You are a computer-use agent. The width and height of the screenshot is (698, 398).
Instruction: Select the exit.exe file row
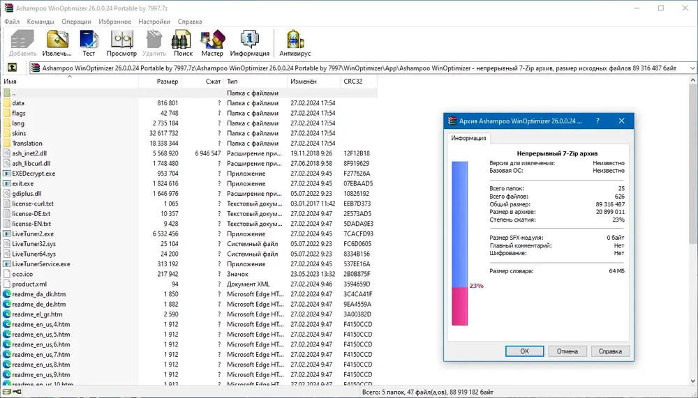(189, 183)
